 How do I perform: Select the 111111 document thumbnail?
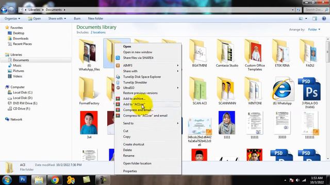(x=310, y=125)
